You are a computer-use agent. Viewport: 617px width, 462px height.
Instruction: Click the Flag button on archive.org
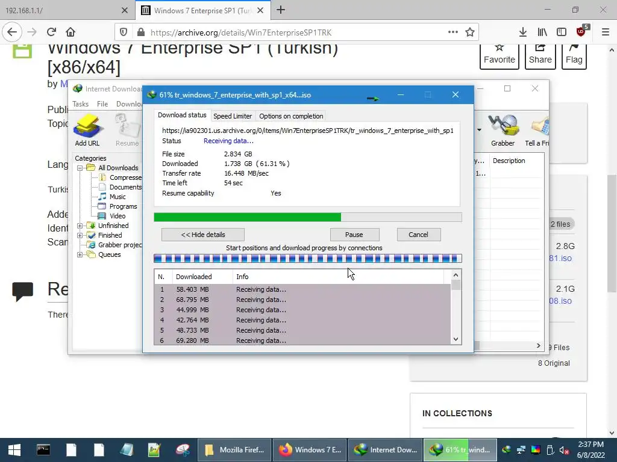[574, 57]
